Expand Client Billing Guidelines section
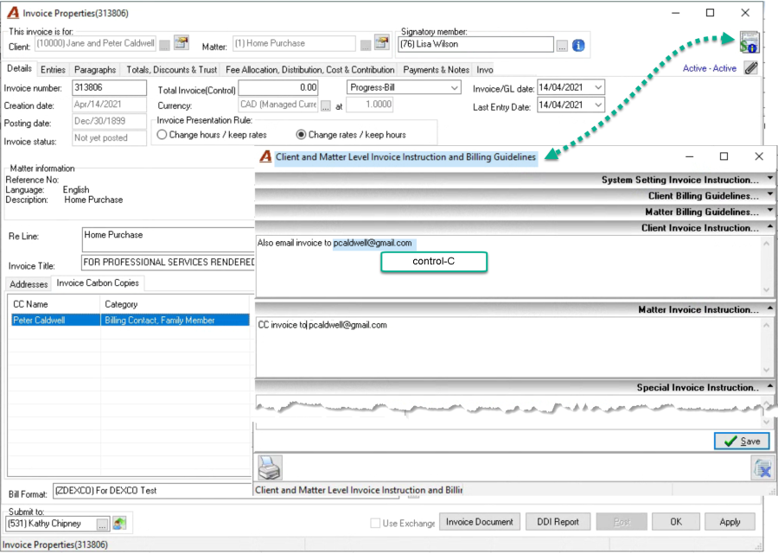Screen dimensions: 778x553 click(x=769, y=194)
